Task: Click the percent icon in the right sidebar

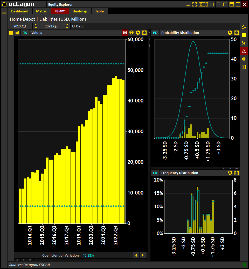Action: point(244,43)
